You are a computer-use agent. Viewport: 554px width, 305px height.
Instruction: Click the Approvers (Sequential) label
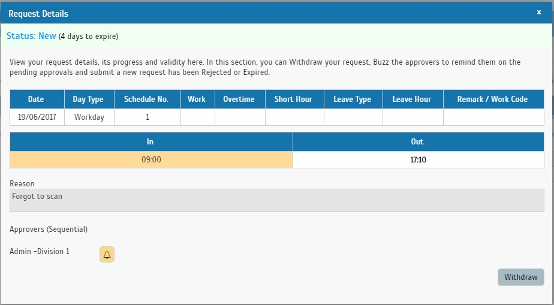[x=49, y=229]
